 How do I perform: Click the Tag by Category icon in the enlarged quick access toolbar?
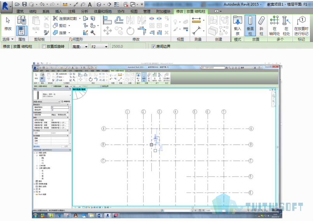[x=83, y=4]
